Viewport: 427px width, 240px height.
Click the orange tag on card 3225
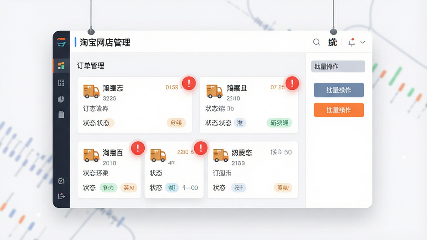[x=176, y=123]
